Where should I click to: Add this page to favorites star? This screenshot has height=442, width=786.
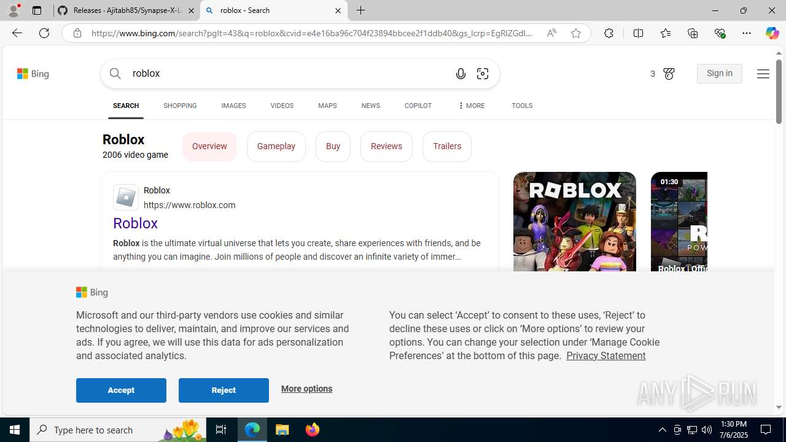pos(576,33)
